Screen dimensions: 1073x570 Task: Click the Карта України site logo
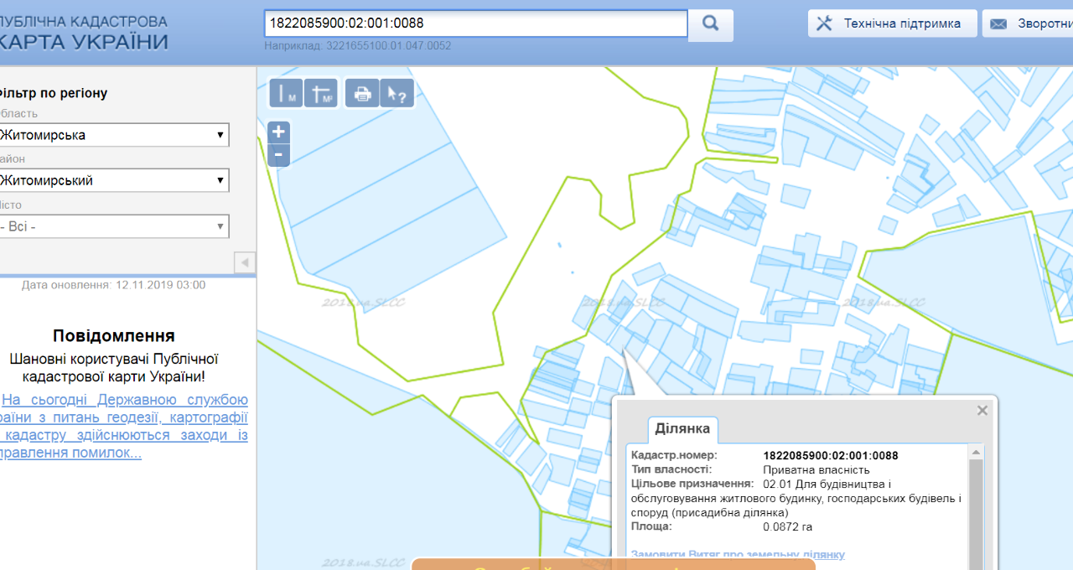[84, 33]
